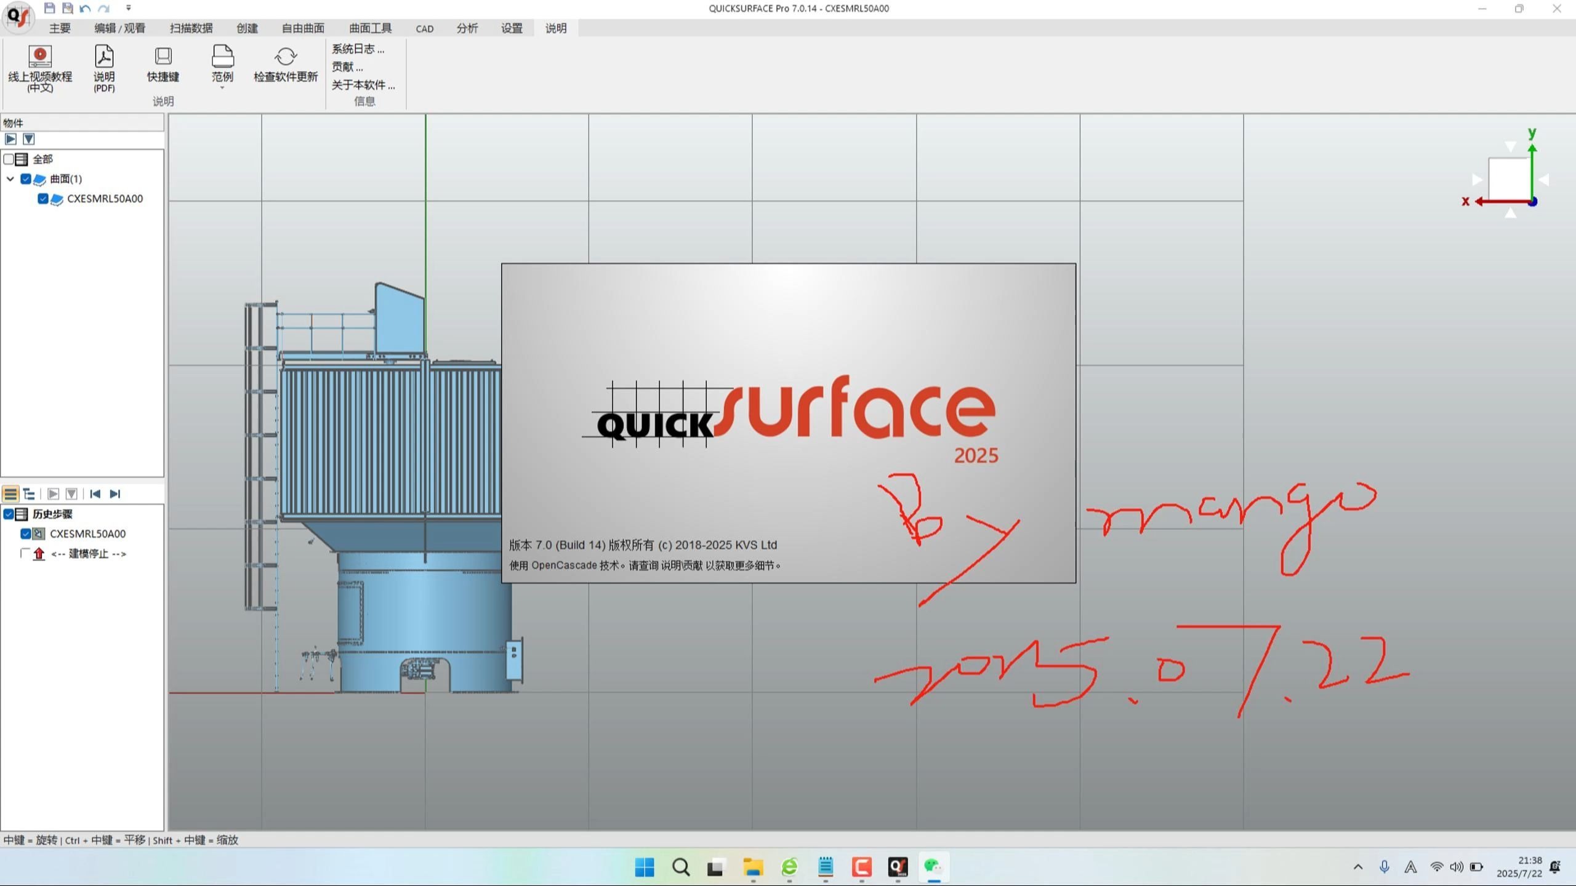1576x886 pixels.
Task: Collapse the 曲面(1) tree node
Action: (10, 179)
